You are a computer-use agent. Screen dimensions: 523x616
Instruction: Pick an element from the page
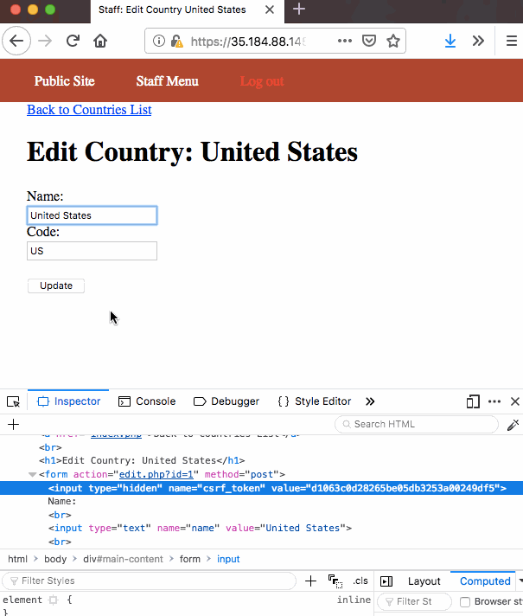pos(13,401)
